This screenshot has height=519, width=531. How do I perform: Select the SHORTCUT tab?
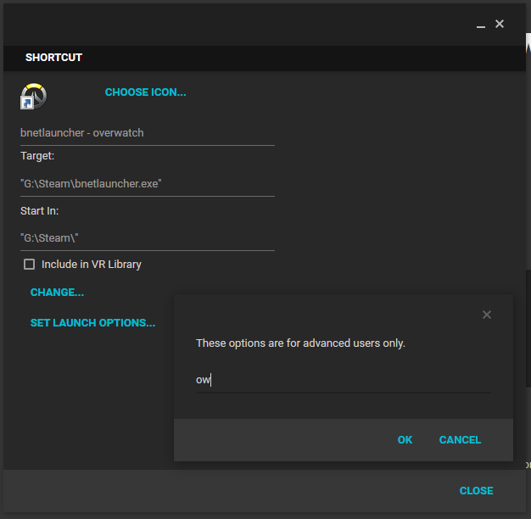pos(53,58)
